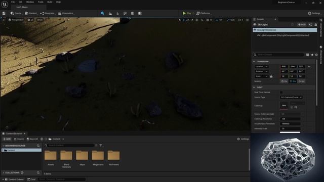Viewport: 324px width, 182px height.
Task: Switch to Mesh Paint mode icon
Action: [x=125, y=14]
